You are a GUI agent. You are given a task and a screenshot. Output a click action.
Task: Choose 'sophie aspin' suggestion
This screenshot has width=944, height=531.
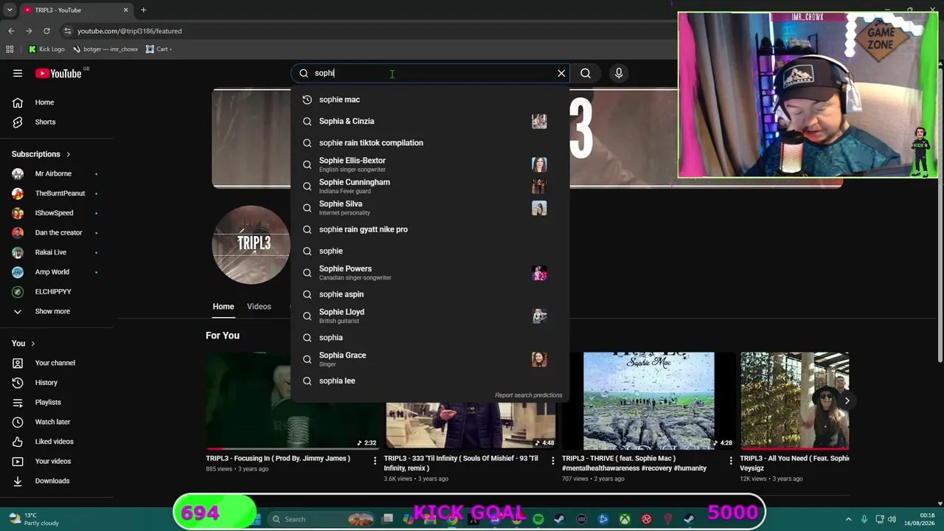point(430,294)
